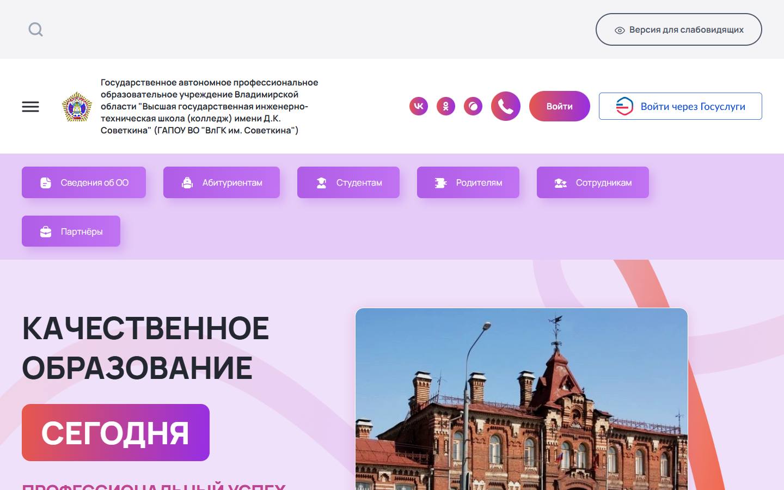Open the Odnoklassniki social icon
Viewport: 784px width, 490px height.
(446, 106)
